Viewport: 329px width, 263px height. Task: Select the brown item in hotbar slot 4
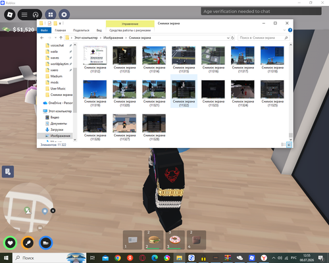tap(196, 240)
